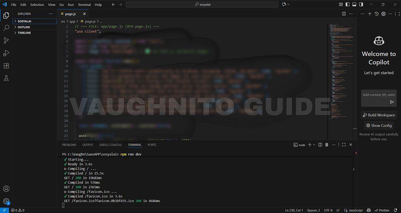This screenshot has height=213, width=401.
Task: Split the terminal
Action: point(320,145)
